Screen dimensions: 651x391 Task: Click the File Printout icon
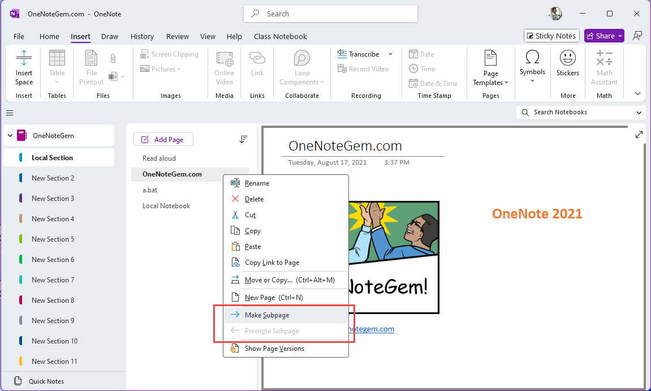[91, 58]
